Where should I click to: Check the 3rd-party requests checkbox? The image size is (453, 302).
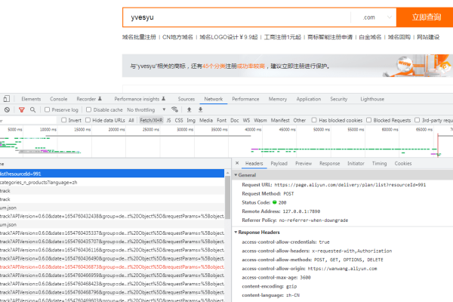tap(417, 120)
